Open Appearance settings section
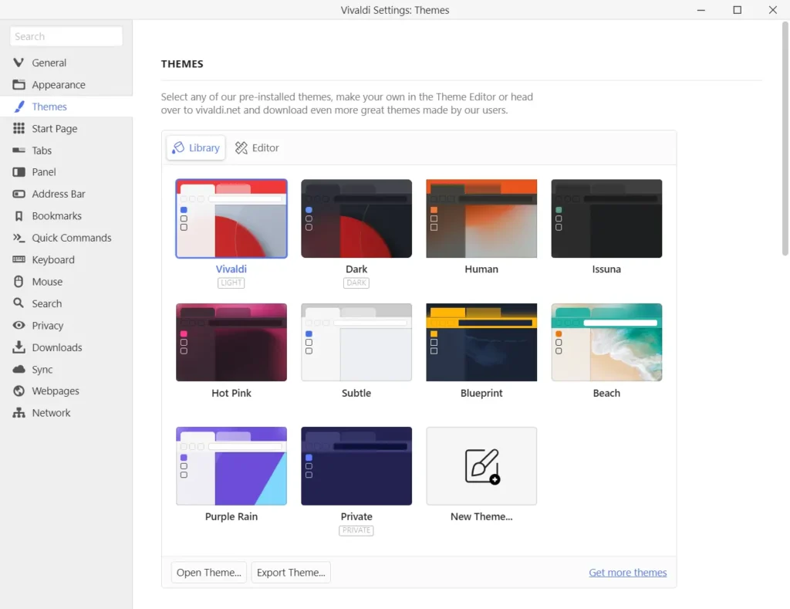Image resolution: width=790 pixels, height=609 pixels. click(66, 85)
